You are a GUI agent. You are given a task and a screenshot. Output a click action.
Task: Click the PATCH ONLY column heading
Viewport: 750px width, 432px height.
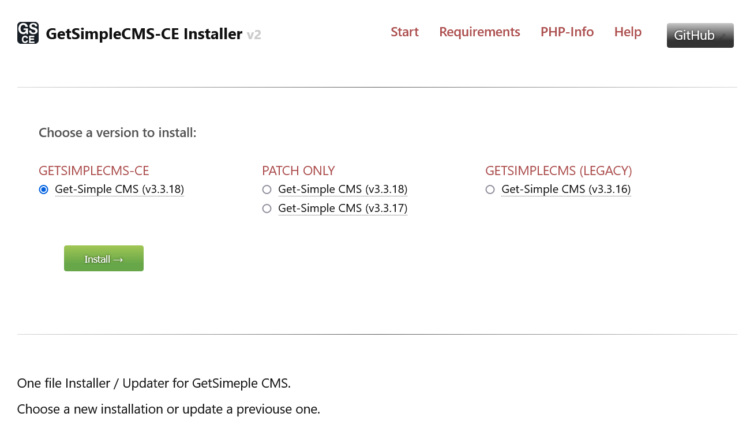[x=298, y=170]
